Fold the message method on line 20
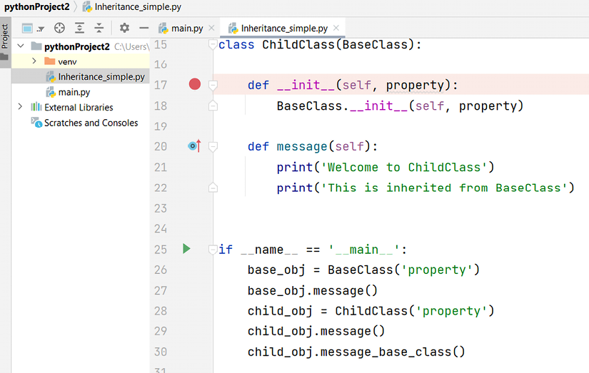 click(213, 147)
